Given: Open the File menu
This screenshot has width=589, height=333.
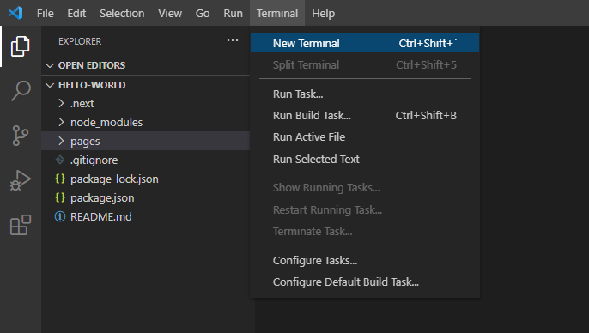Looking at the screenshot, I should (45, 13).
